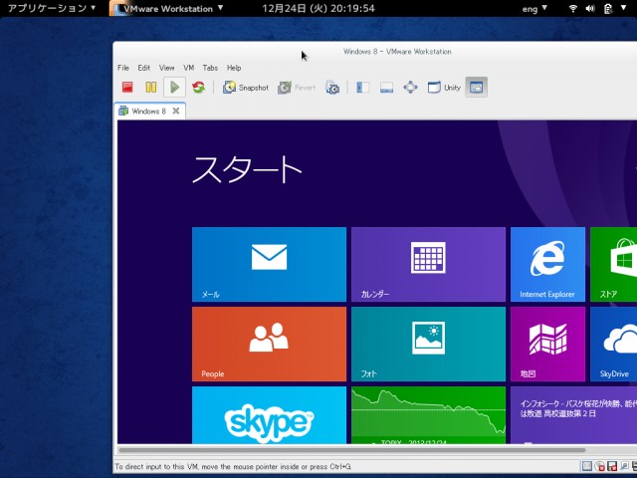This screenshot has width=637, height=478.
Task: Take a snapshot using Snapshot button
Action: click(246, 88)
